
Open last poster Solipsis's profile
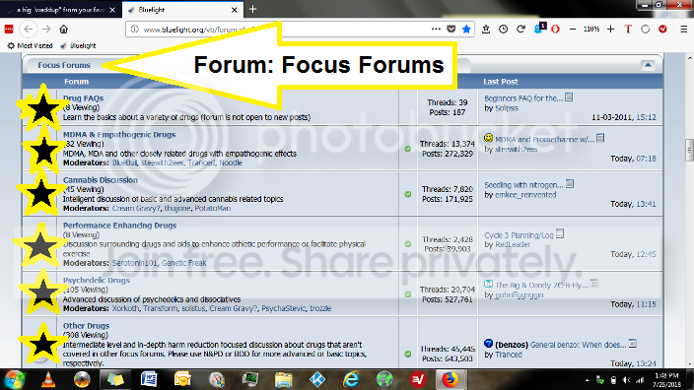(x=507, y=108)
